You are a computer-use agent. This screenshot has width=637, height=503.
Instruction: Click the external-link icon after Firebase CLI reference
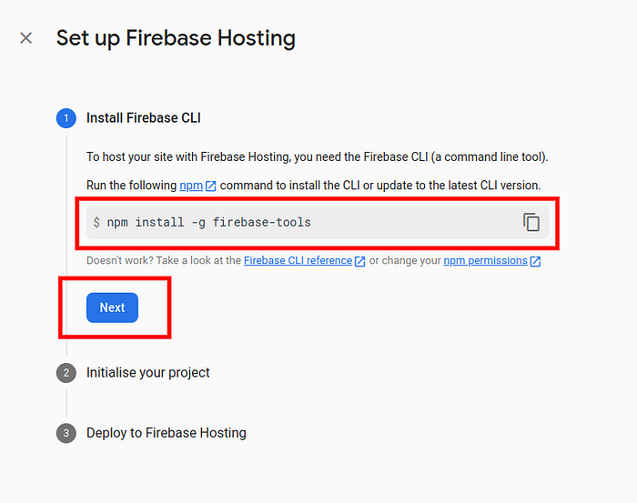(360, 261)
